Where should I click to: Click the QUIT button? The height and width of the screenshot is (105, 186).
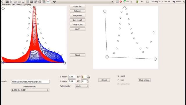[78, 29]
